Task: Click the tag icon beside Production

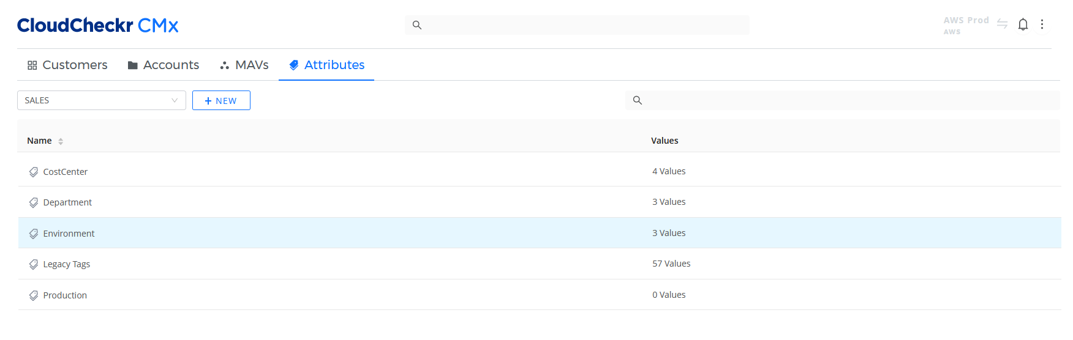Action: point(34,295)
